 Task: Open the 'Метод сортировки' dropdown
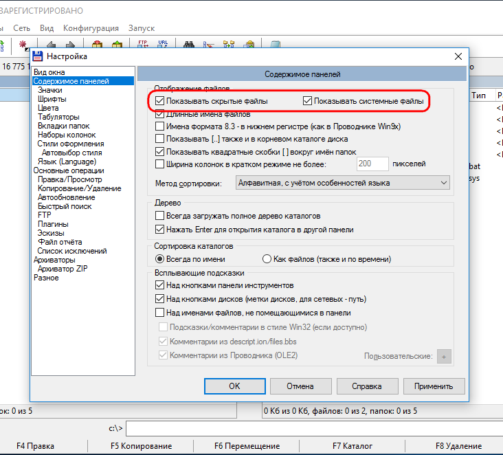click(x=343, y=183)
